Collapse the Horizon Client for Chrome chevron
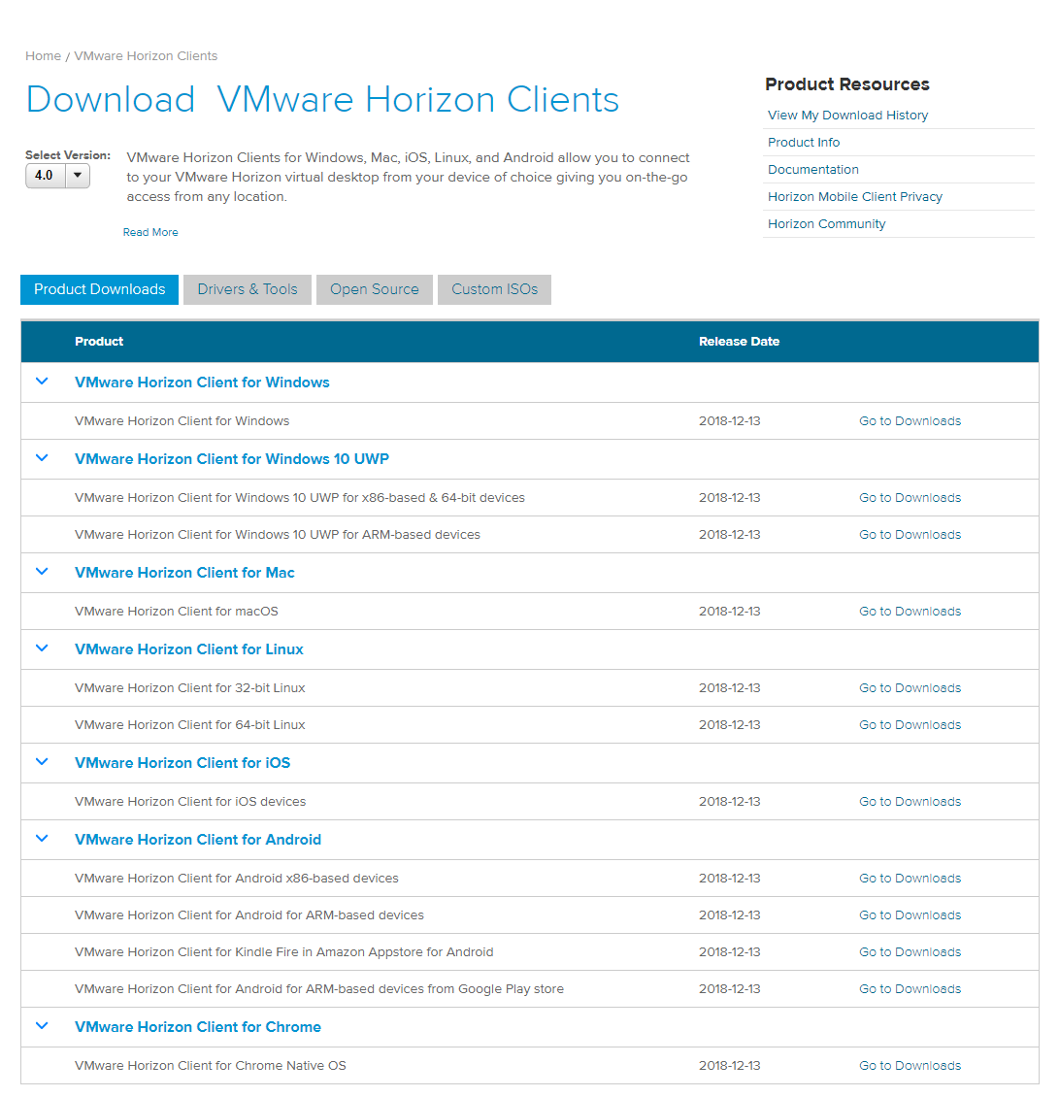Viewport: 1059px width, 1097px height. pyautogui.click(x=42, y=1026)
